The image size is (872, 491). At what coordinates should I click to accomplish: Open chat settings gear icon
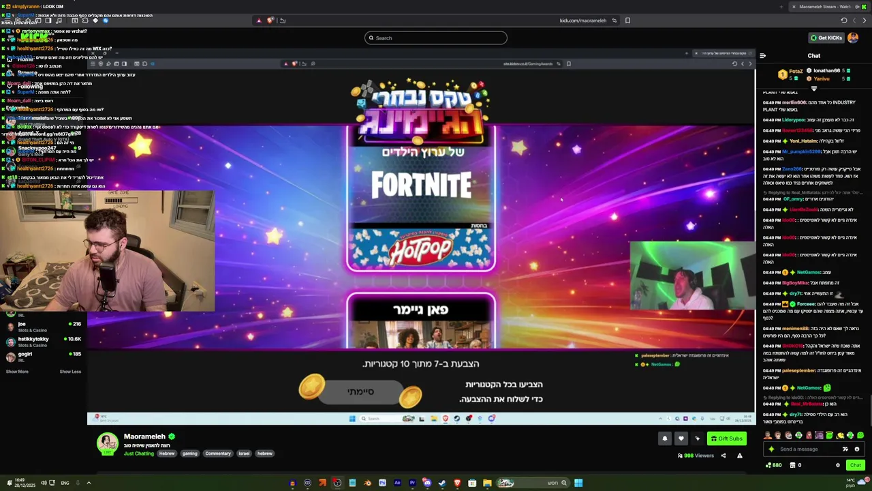pos(838,465)
